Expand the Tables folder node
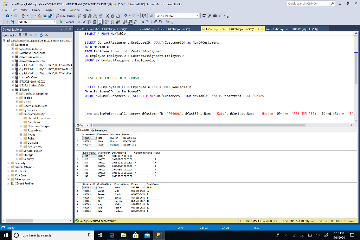Screen dimensions: 360x240 point(17,98)
